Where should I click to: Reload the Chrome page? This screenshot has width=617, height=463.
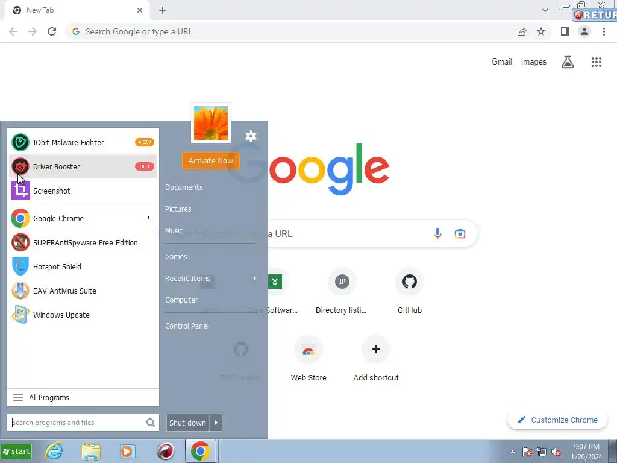pyautogui.click(x=52, y=31)
